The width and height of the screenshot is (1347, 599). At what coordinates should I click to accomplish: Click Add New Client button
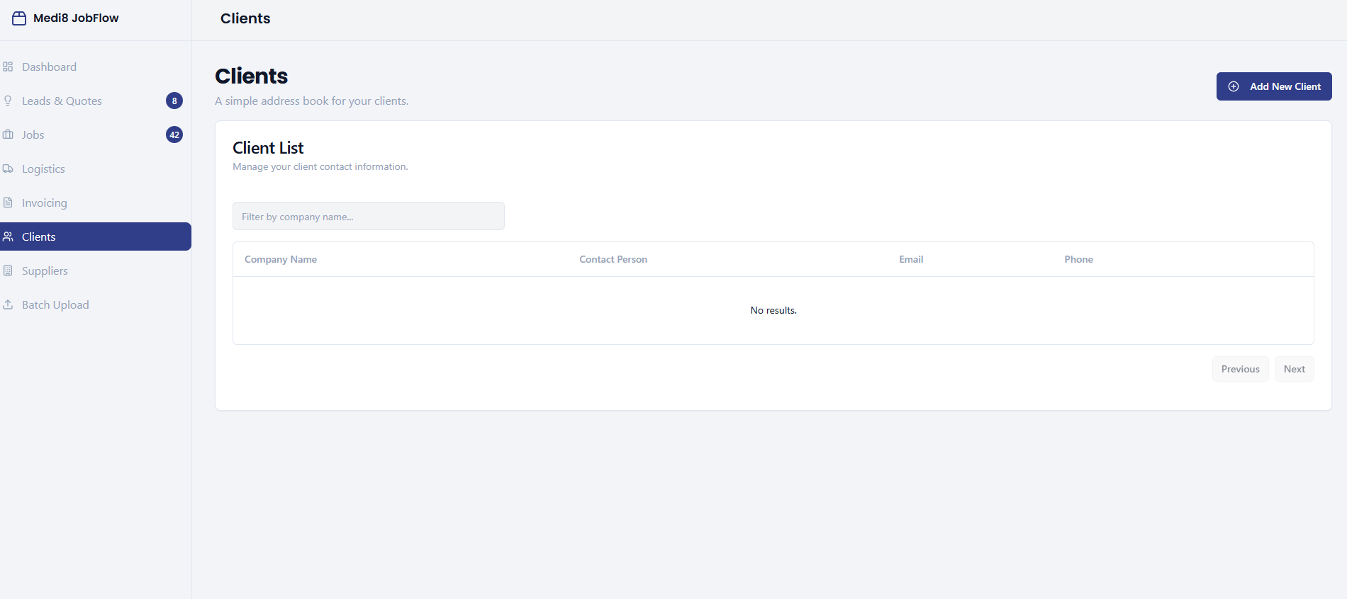[1274, 86]
